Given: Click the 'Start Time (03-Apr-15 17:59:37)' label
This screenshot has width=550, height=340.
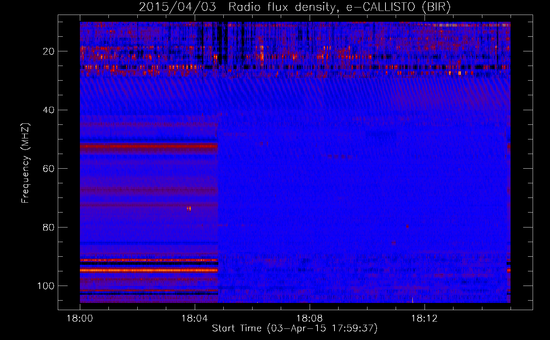Looking at the screenshot, I should (x=295, y=328).
